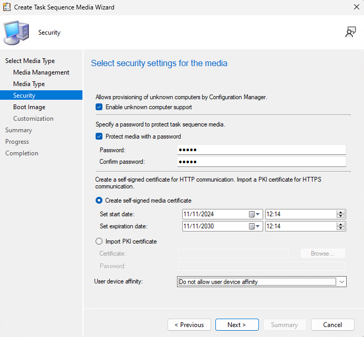Toggle Protect media with a password

(x=99, y=136)
